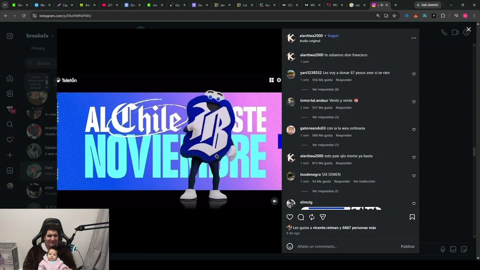
Task: Like inmortal.andaur's comment
Action: click(414, 102)
